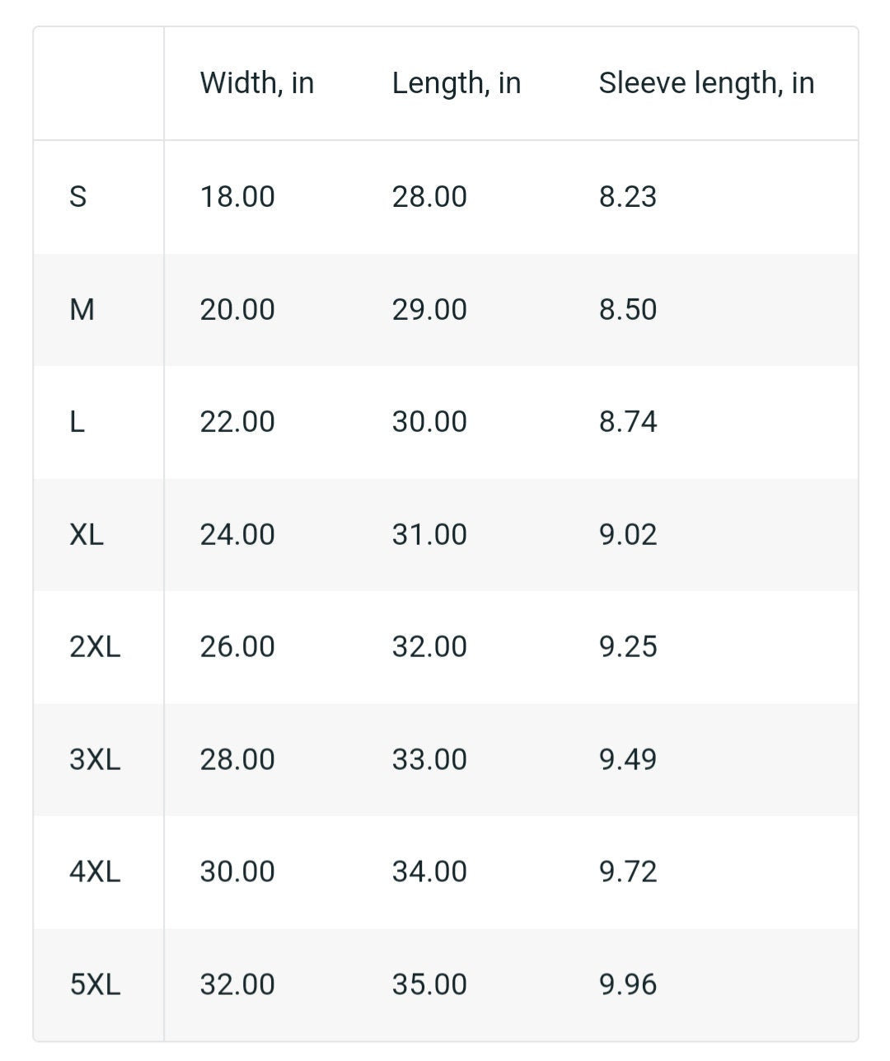Viewport: 890px width, 1061px height.
Task: Click the 18.00 width value for S
Action: [x=237, y=196]
